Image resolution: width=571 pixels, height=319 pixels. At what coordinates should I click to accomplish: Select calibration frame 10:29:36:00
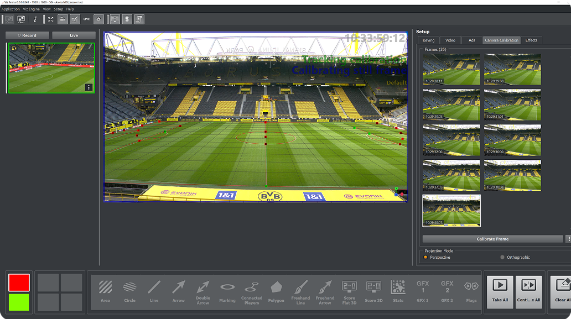(x=512, y=140)
